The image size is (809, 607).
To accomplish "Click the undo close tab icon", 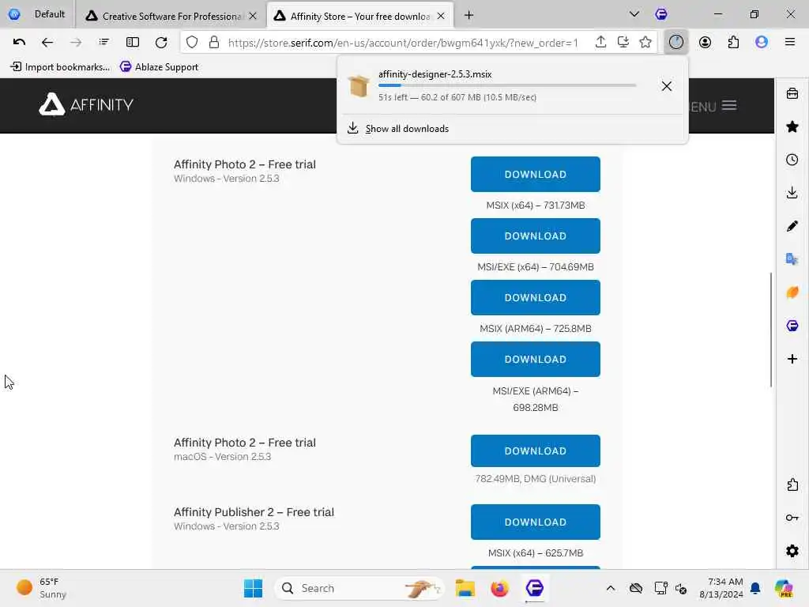I will click(19, 43).
